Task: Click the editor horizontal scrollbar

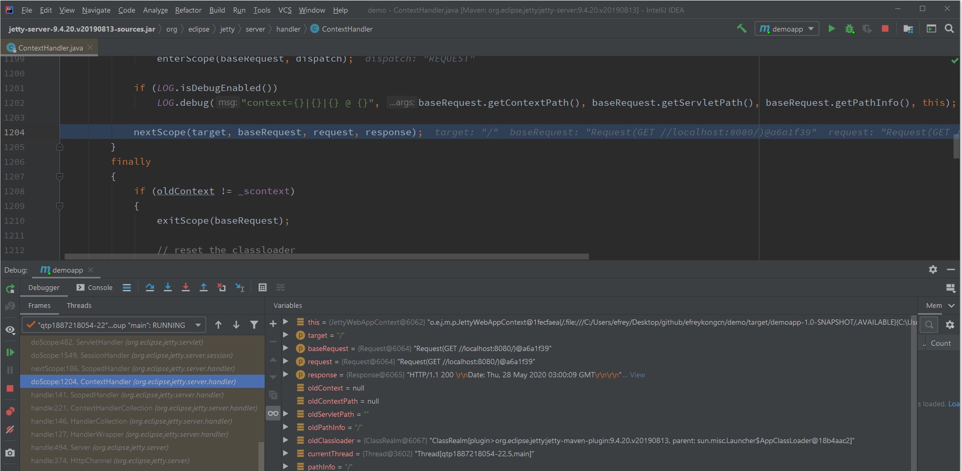Action: (x=326, y=257)
